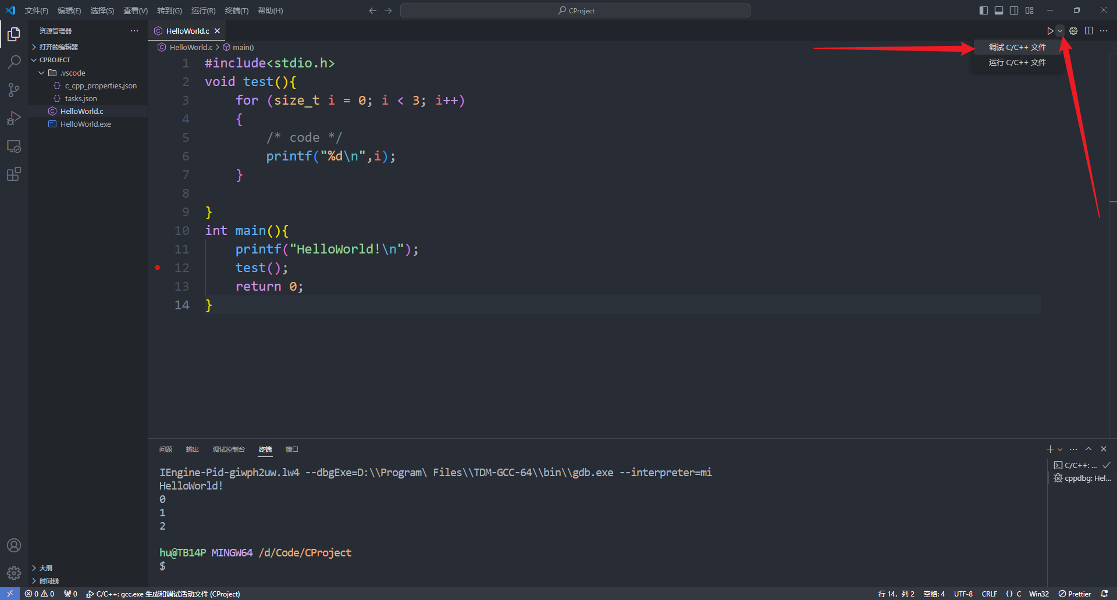Open the 编辑(E) menu
The width and height of the screenshot is (1117, 600).
tap(69, 10)
